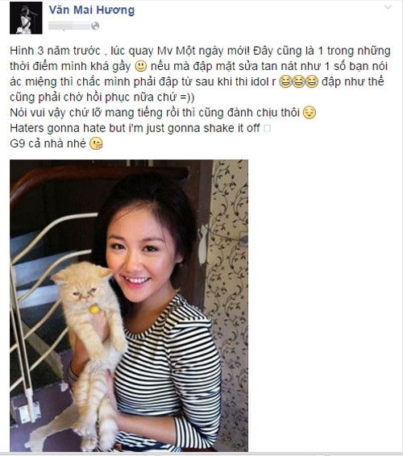This screenshot has height=456, width=403.
Task: Open the post options chevron dropdown
Action: coord(388,7)
